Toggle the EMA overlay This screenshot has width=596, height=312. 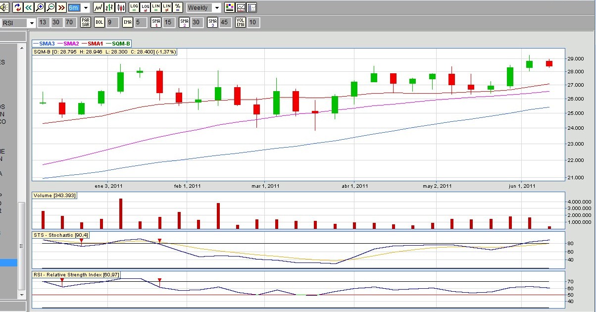[x=127, y=22]
